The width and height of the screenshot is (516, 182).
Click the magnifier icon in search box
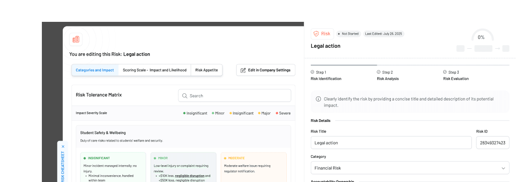click(185, 96)
